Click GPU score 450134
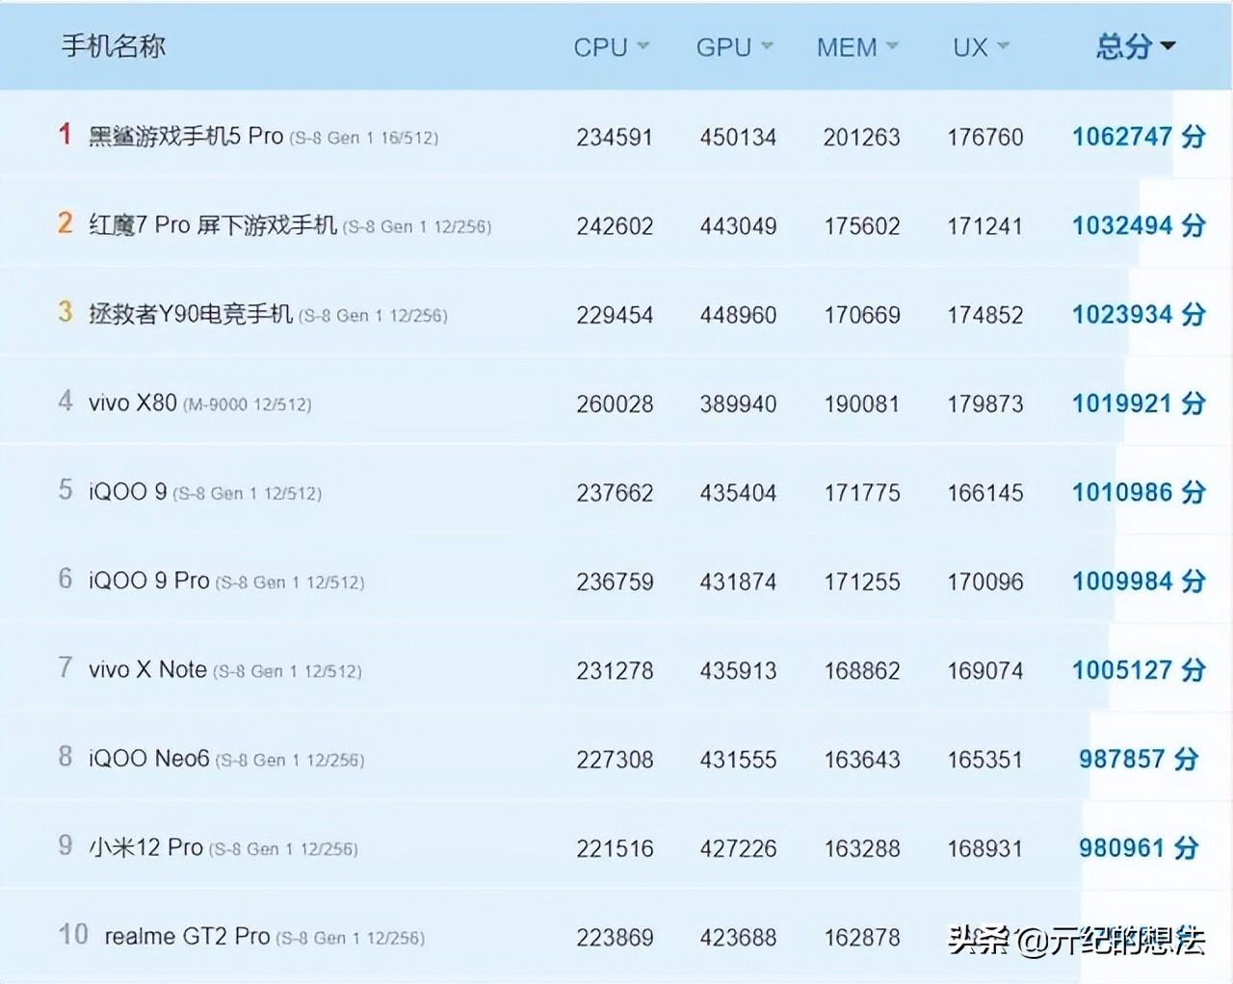This screenshot has width=1233, height=984. (x=738, y=138)
